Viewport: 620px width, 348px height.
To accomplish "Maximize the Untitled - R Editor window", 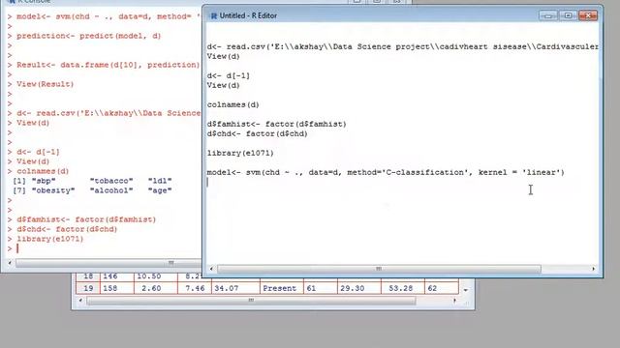I will pos(568,15).
